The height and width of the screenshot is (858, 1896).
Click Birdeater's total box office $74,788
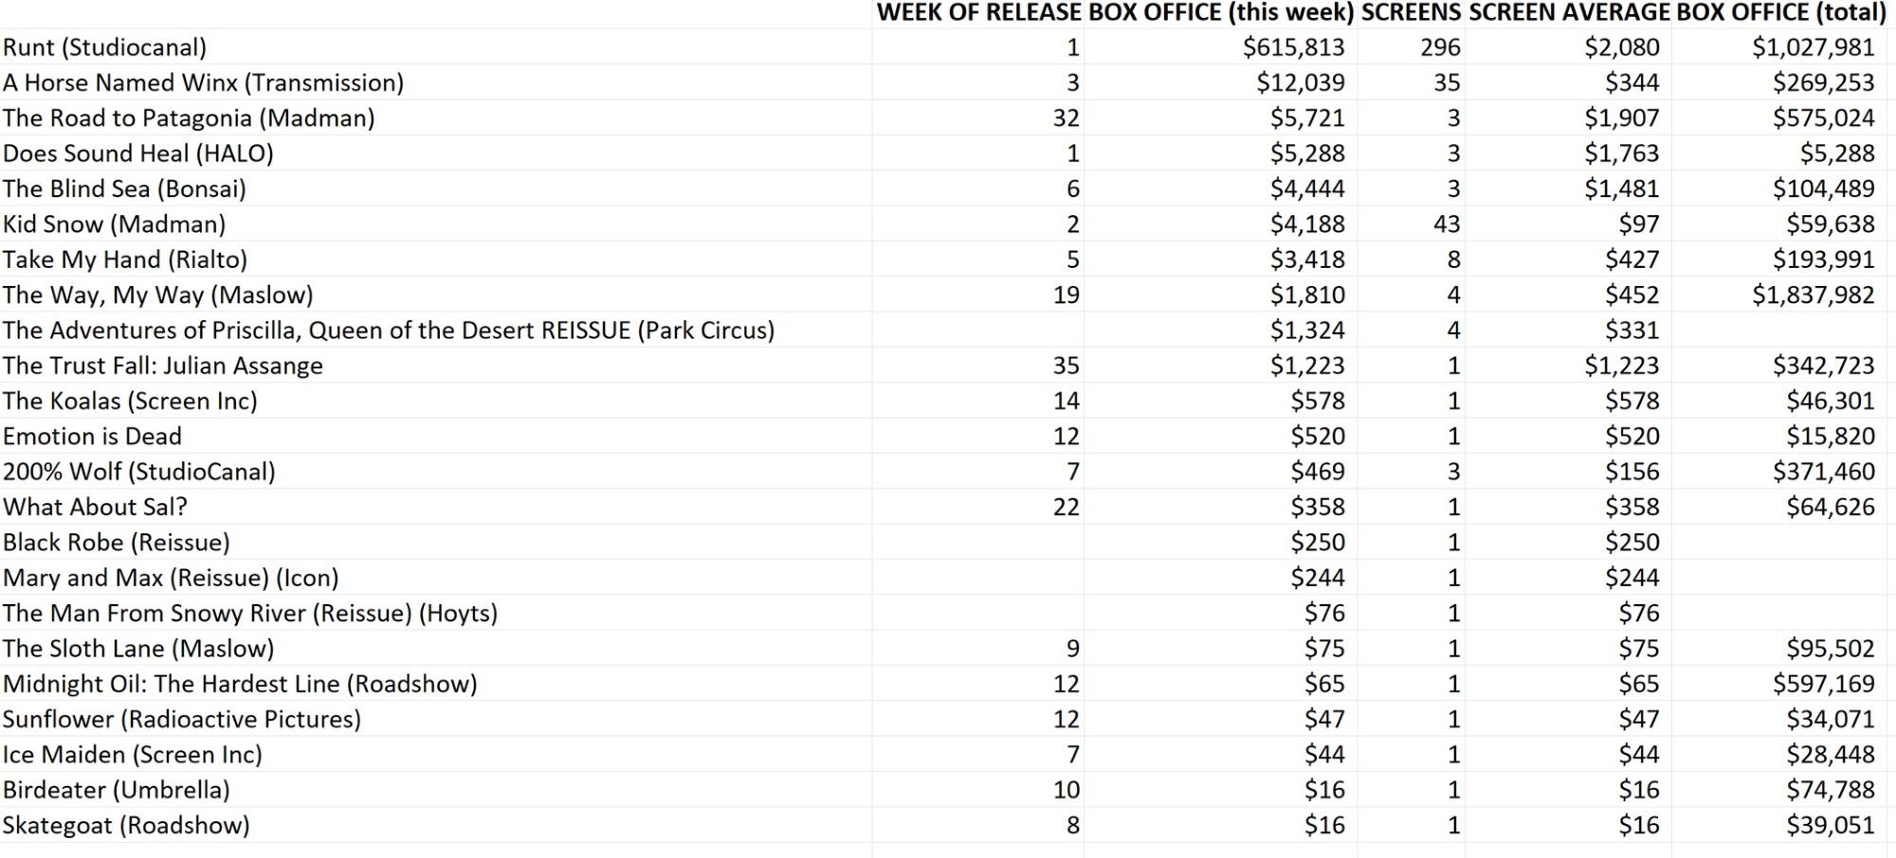point(1830,790)
